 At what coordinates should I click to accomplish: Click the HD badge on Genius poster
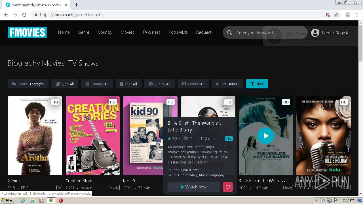pyautogui.click(x=55, y=102)
